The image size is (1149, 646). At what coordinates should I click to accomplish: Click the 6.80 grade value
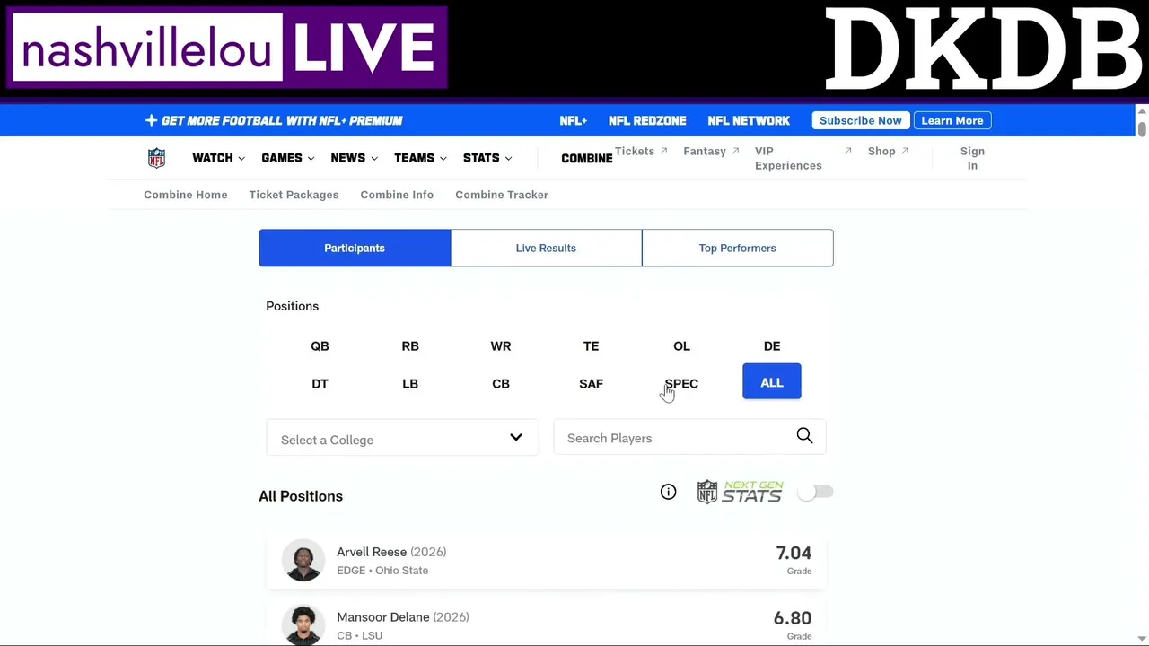pyautogui.click(x=793, y=618)
